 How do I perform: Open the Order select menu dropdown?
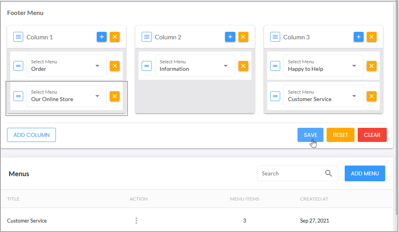(x=66, y=66)
